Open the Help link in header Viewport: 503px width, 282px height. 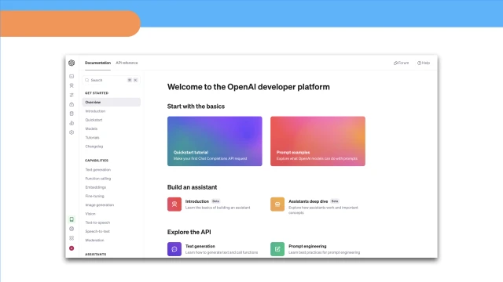tap(424, 63)
